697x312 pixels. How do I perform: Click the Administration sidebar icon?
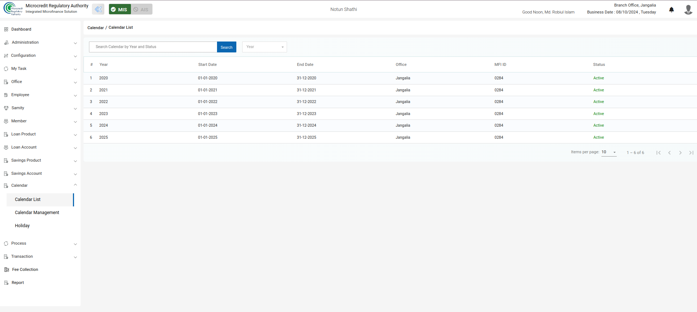pyautogui.click(x=6, y=42)
